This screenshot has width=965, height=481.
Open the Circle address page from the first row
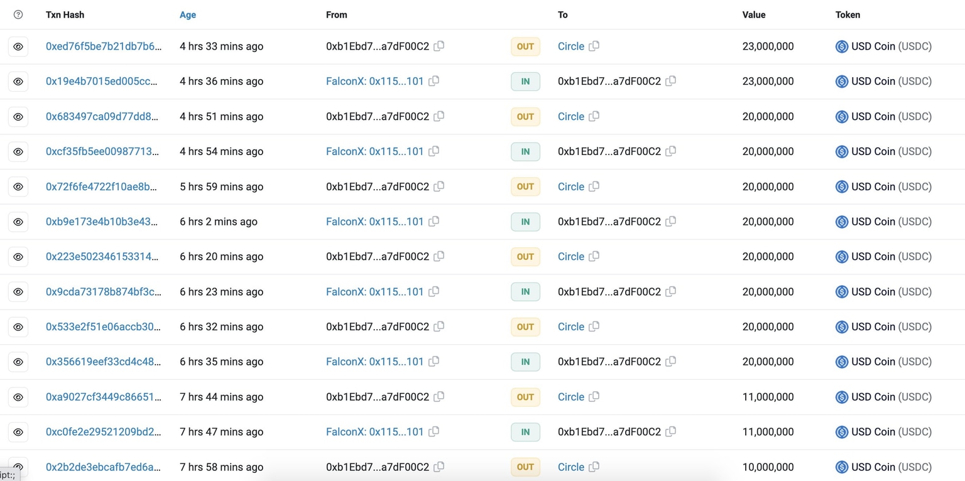[570, 46]
